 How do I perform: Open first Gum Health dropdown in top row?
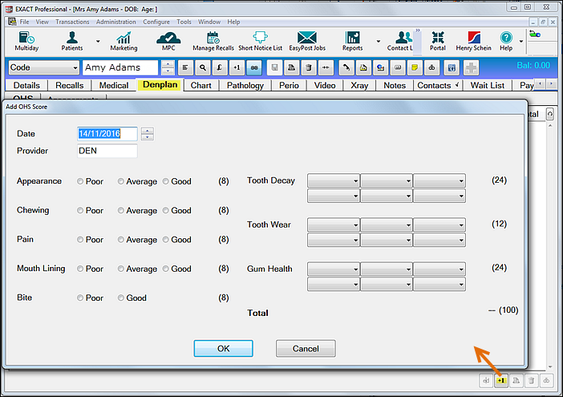tap(334, 269)
